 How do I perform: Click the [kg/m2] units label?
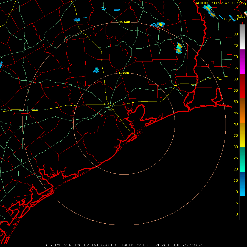pyautogui.click(x=231, y=19)
